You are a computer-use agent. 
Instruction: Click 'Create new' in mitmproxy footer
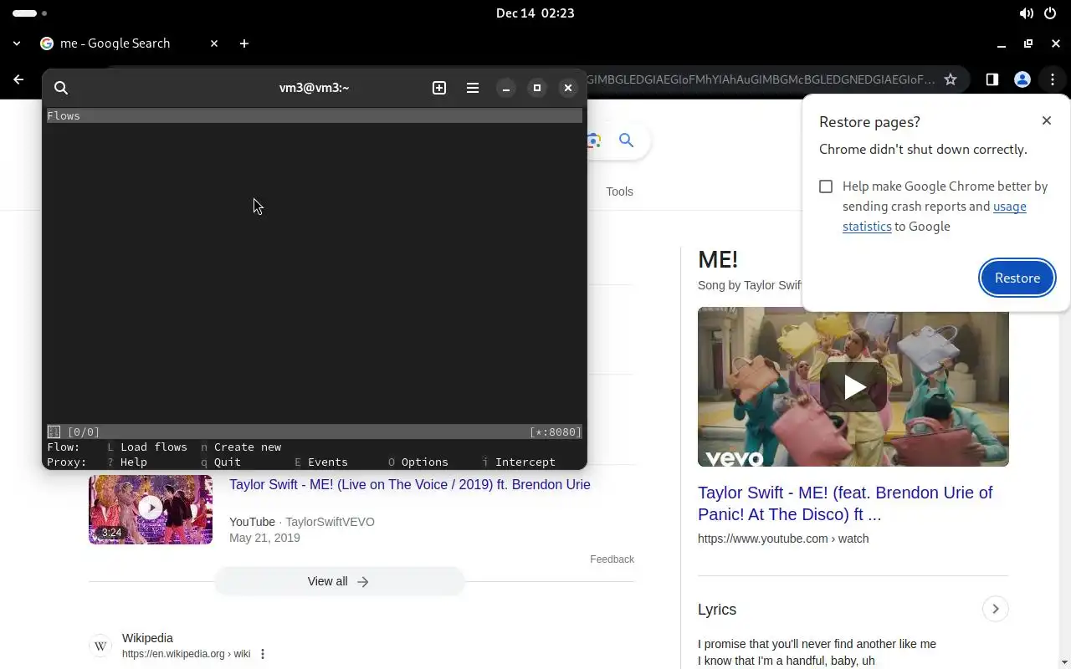coord(248,447)
